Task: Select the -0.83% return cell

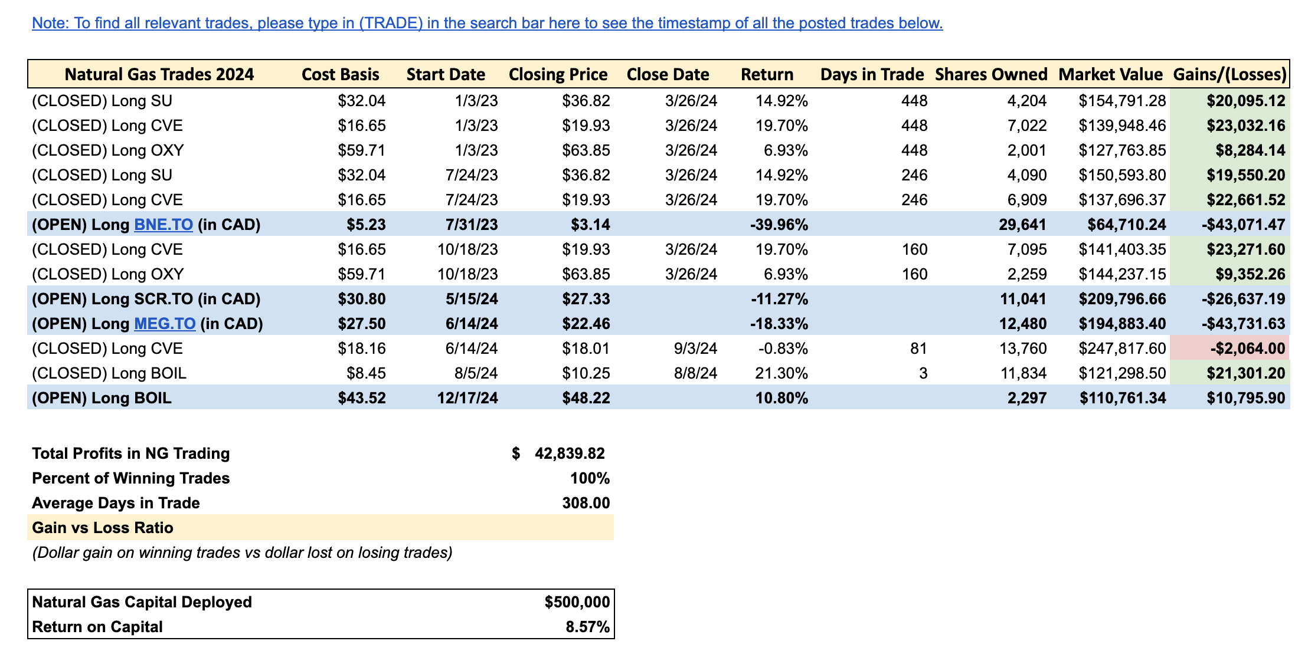Action: pyautogui.click(x=783, y=349)
